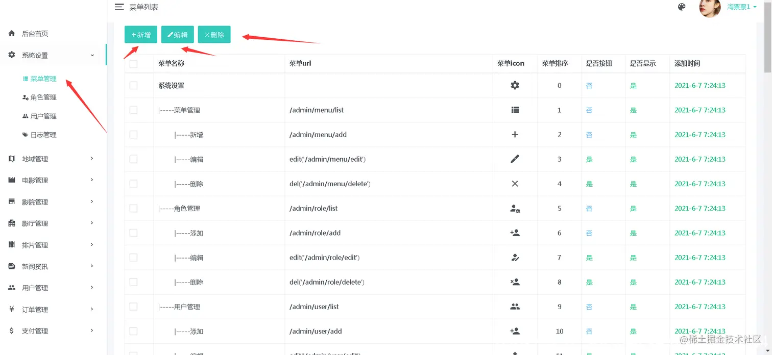Click the plus icon in /admin/menu/add row
The width and height of the screenshot is (772, 355).
click(x=515, y=135)
